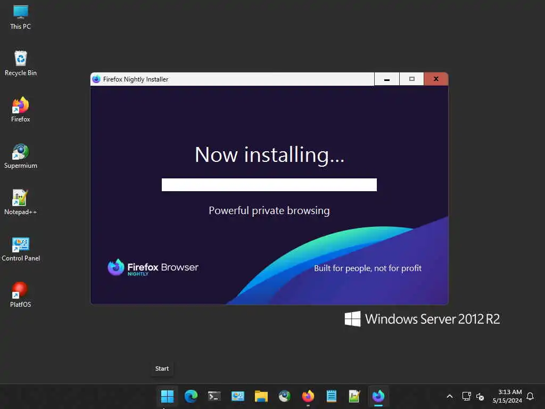Maximize the Firefox Nightly Installer window

click(x=411, y=79)
